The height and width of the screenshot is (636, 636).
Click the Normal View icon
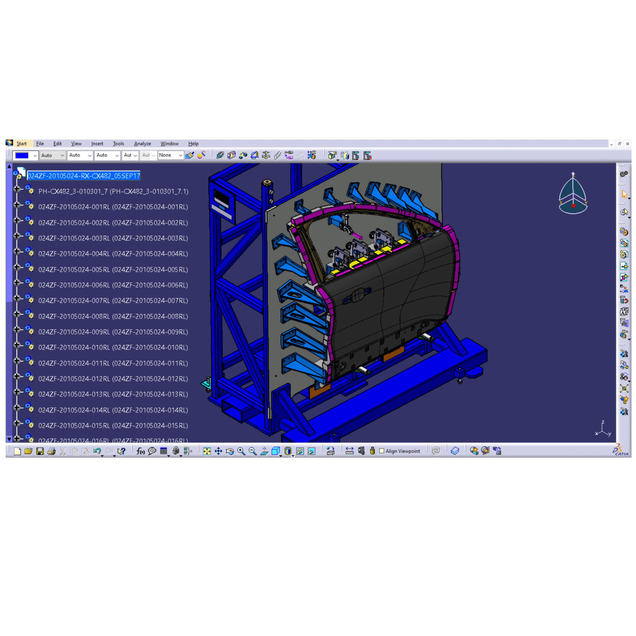(x=264, y=451)
